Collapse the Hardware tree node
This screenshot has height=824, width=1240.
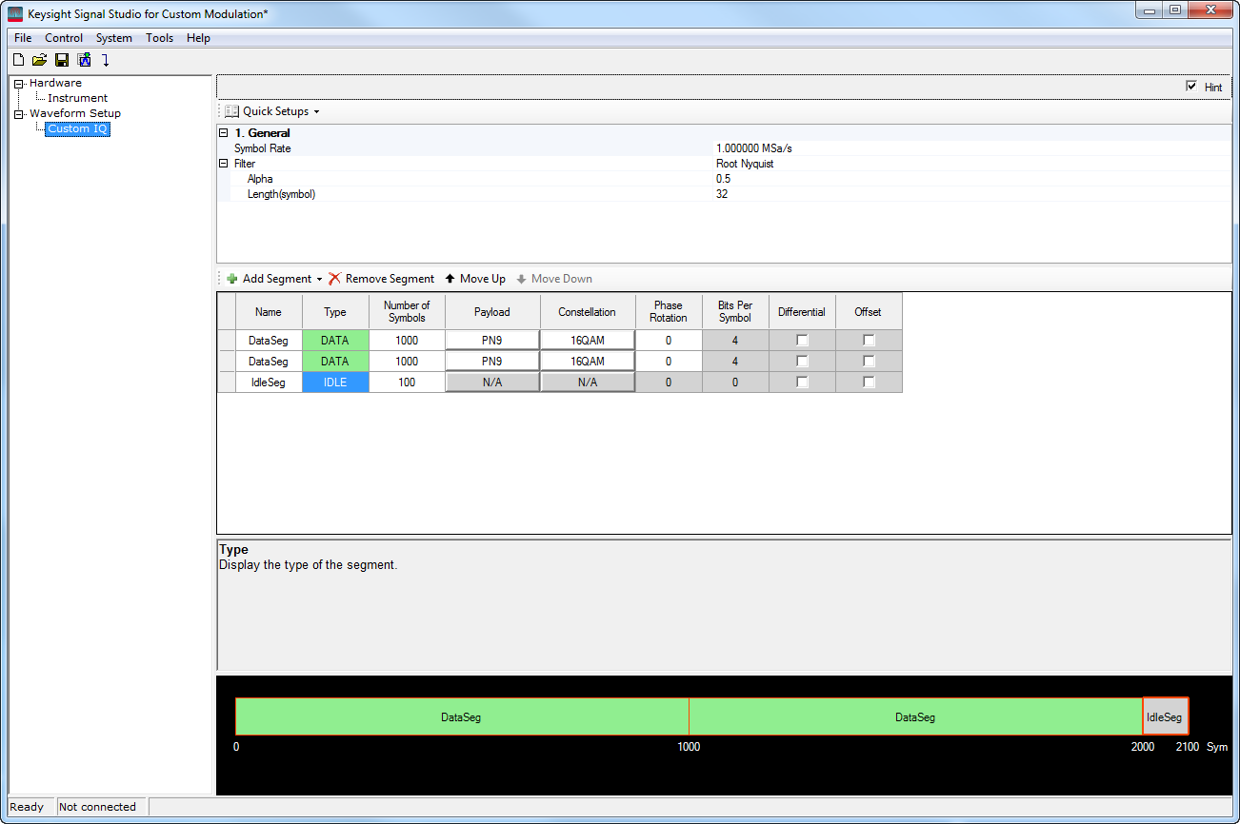pos(18,84)
